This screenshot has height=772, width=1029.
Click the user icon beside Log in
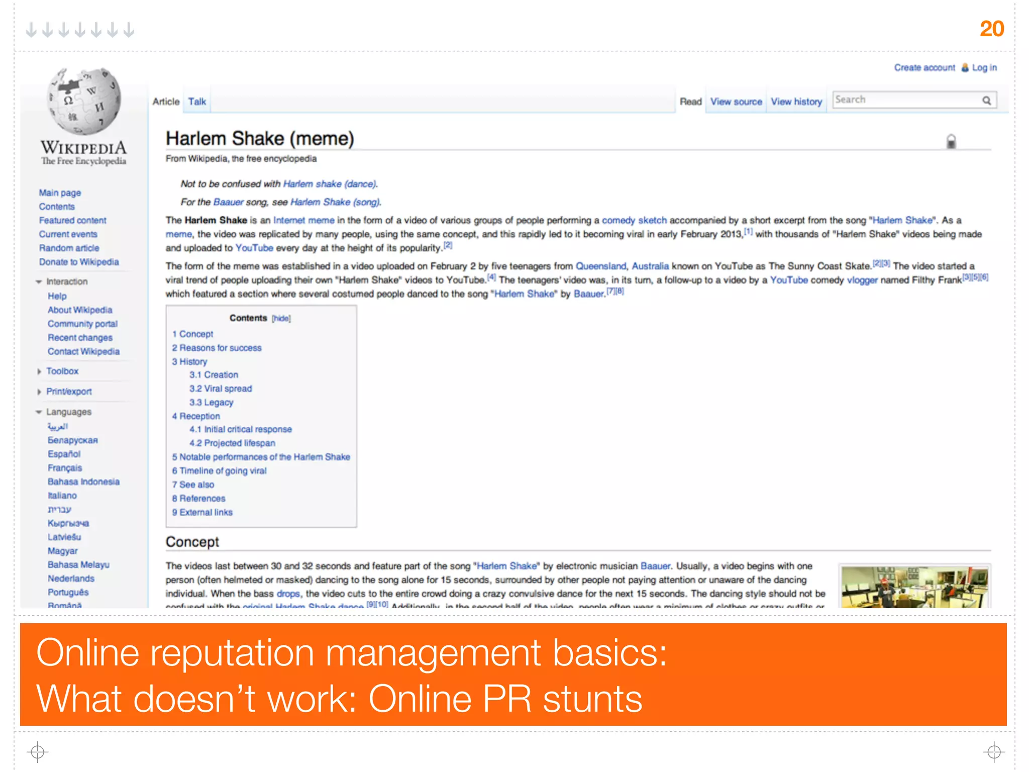965,67
